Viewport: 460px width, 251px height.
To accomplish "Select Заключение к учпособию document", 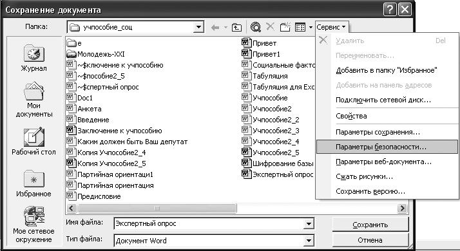I will [x=115, y=131].
